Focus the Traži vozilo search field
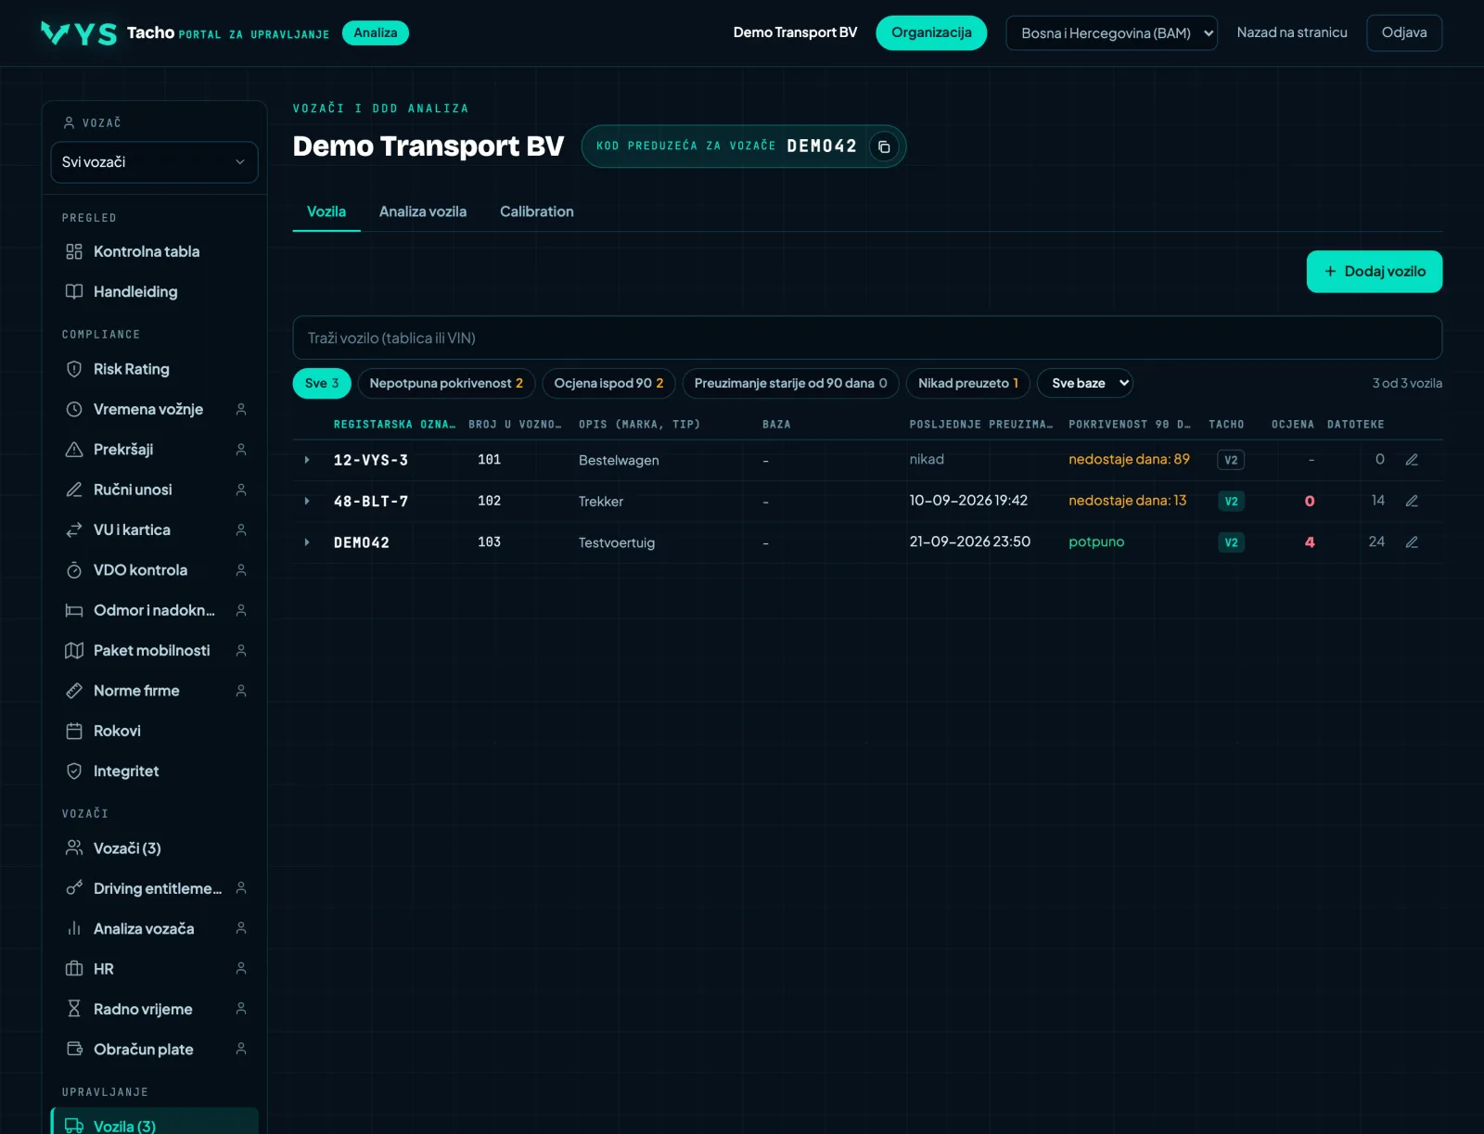The width and height of the screenshot is (1484, 1134). (867, 338)
